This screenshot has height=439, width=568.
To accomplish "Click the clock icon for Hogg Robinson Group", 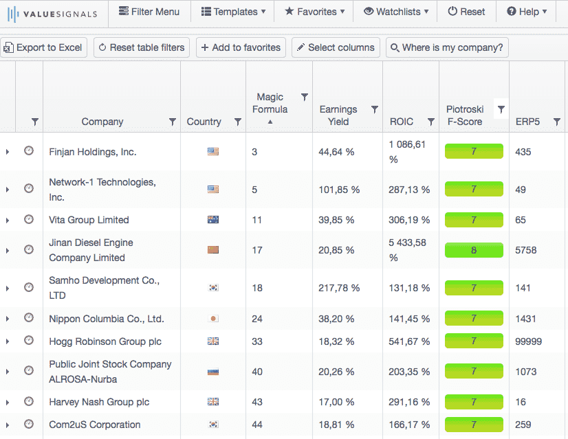I will coord(29,341).
